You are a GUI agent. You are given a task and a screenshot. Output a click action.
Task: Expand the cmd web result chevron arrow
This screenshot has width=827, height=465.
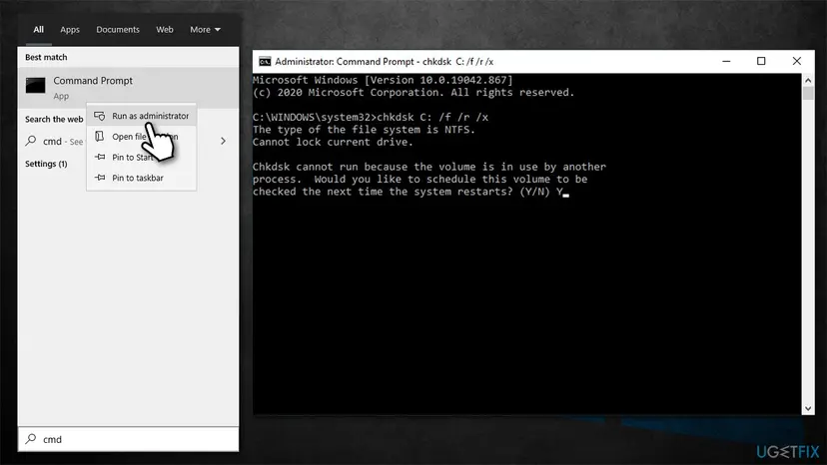pyautogui.click(x=223, y=141)
